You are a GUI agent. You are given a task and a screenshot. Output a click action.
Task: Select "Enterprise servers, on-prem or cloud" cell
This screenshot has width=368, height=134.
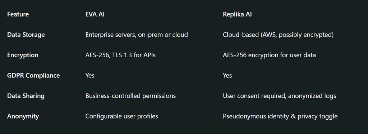(x=137, y=35)
